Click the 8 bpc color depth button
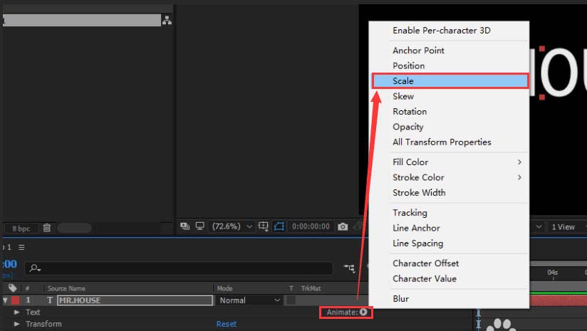Image resolution: width=587 pixels, height=331 pixels. click(21, 228)
